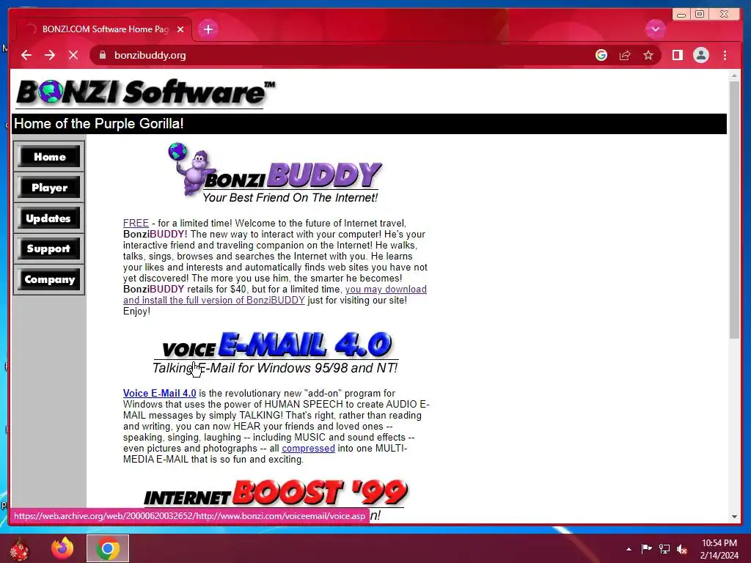Screen dimensions: 751x563
Task: Open the Updates page button
Action: click(x=49, y=218)
